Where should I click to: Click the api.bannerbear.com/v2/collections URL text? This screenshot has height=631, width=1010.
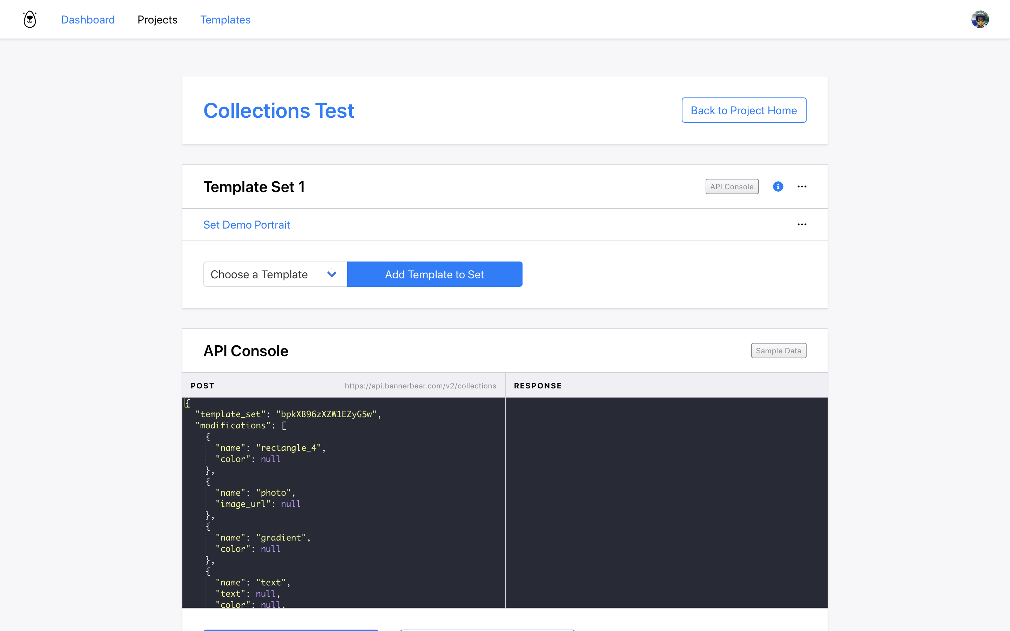tap(420, 386)
